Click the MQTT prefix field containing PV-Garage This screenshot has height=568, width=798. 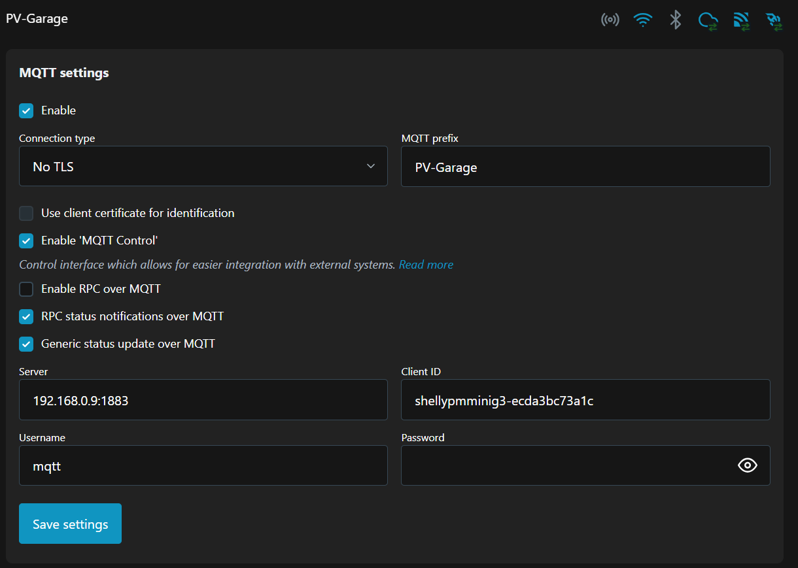(x=585, y=166)
